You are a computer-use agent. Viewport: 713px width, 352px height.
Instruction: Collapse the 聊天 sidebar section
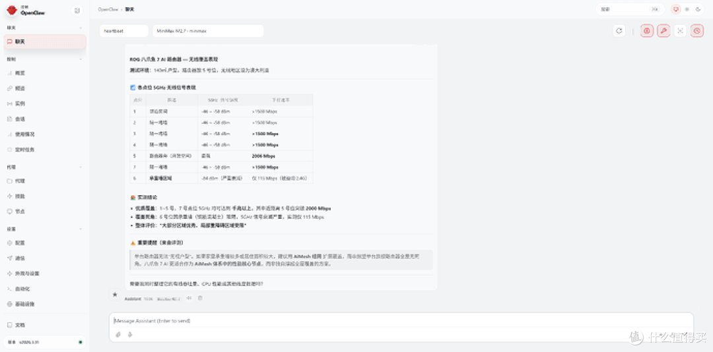[81, 28]
